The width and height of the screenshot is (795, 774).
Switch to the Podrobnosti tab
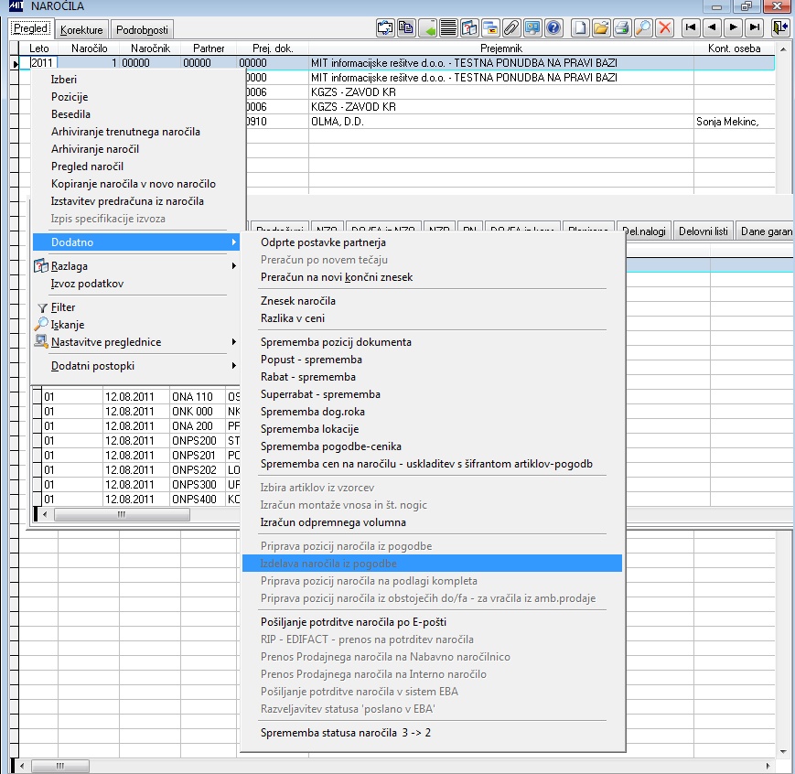(x=142, y=30)
